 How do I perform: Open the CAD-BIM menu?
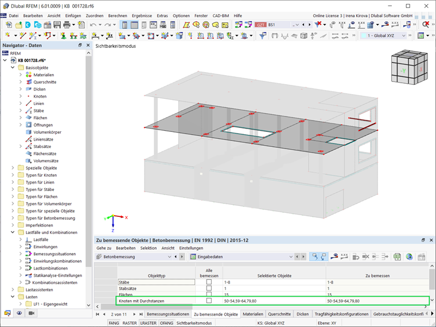(x=221, y=16)
